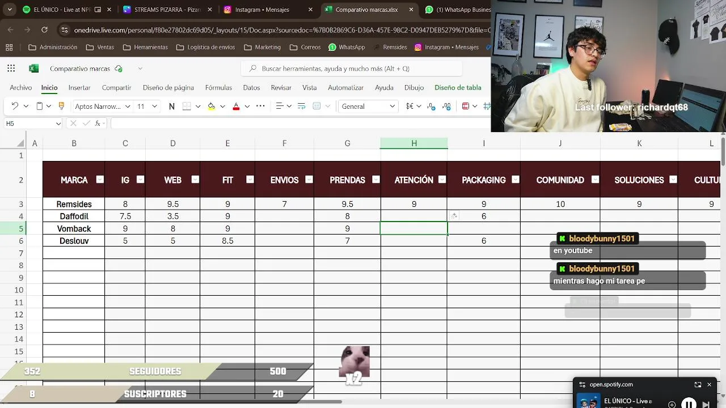
Task: Toggle bold with the N button
Action: pos(172,106)
